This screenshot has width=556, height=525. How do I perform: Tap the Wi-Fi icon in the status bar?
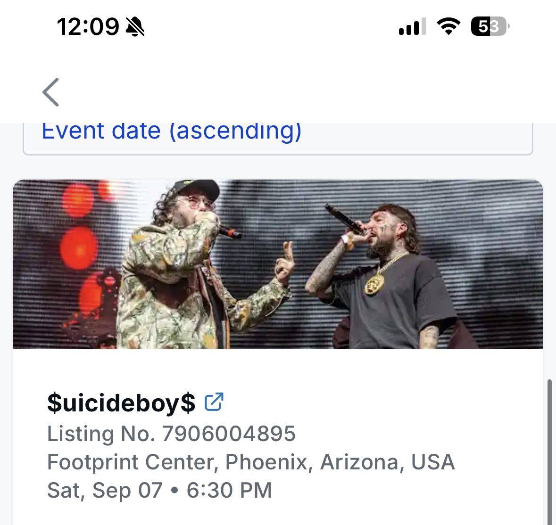coord(448,27)
